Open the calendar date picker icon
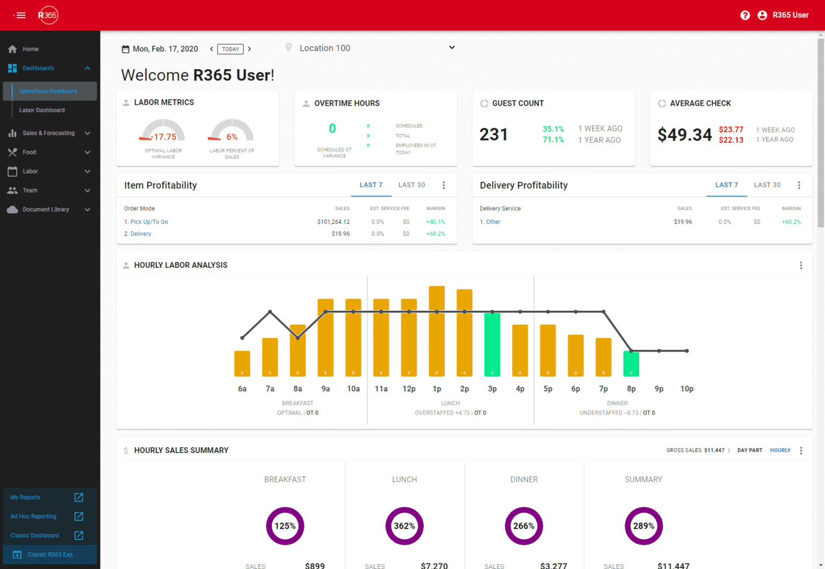Image resolution: width=825 pixels, height=569 pixels. point(126,49)
